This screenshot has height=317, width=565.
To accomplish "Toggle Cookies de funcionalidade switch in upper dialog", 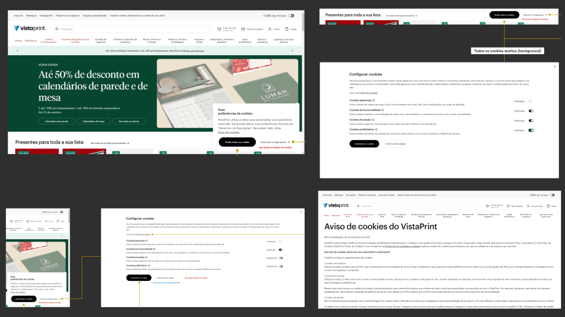I will tap(531, 111).
